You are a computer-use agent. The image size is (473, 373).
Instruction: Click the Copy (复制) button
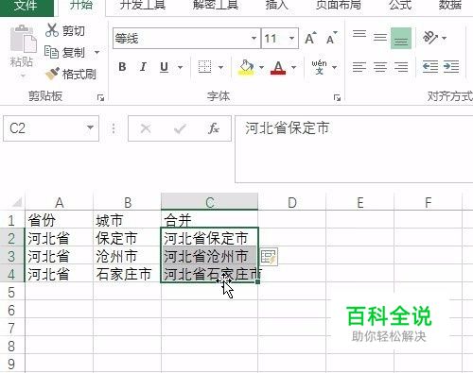click(x=65, y=52)
